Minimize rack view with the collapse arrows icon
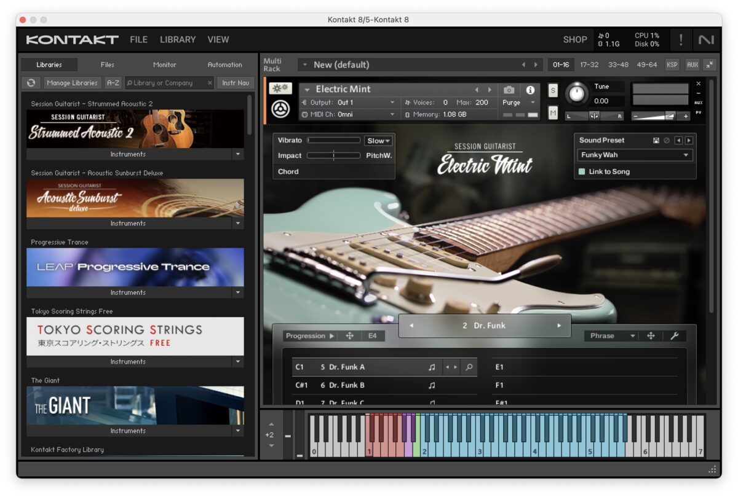This screenshot has height=497, width=738. (x=710, y=65)
